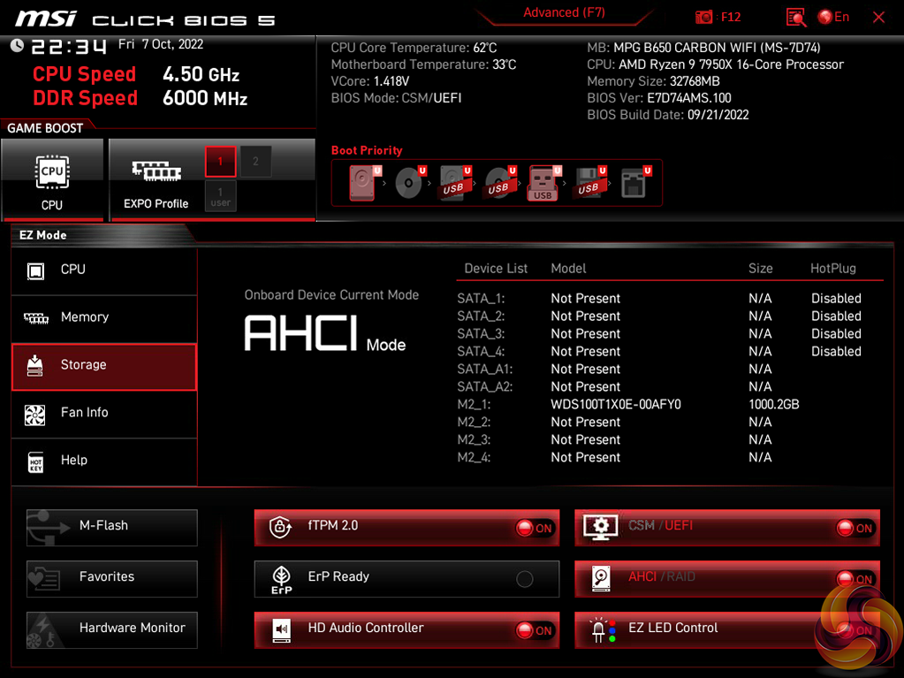
Task: Open the Fan Info tab
Action: point(104,414)
